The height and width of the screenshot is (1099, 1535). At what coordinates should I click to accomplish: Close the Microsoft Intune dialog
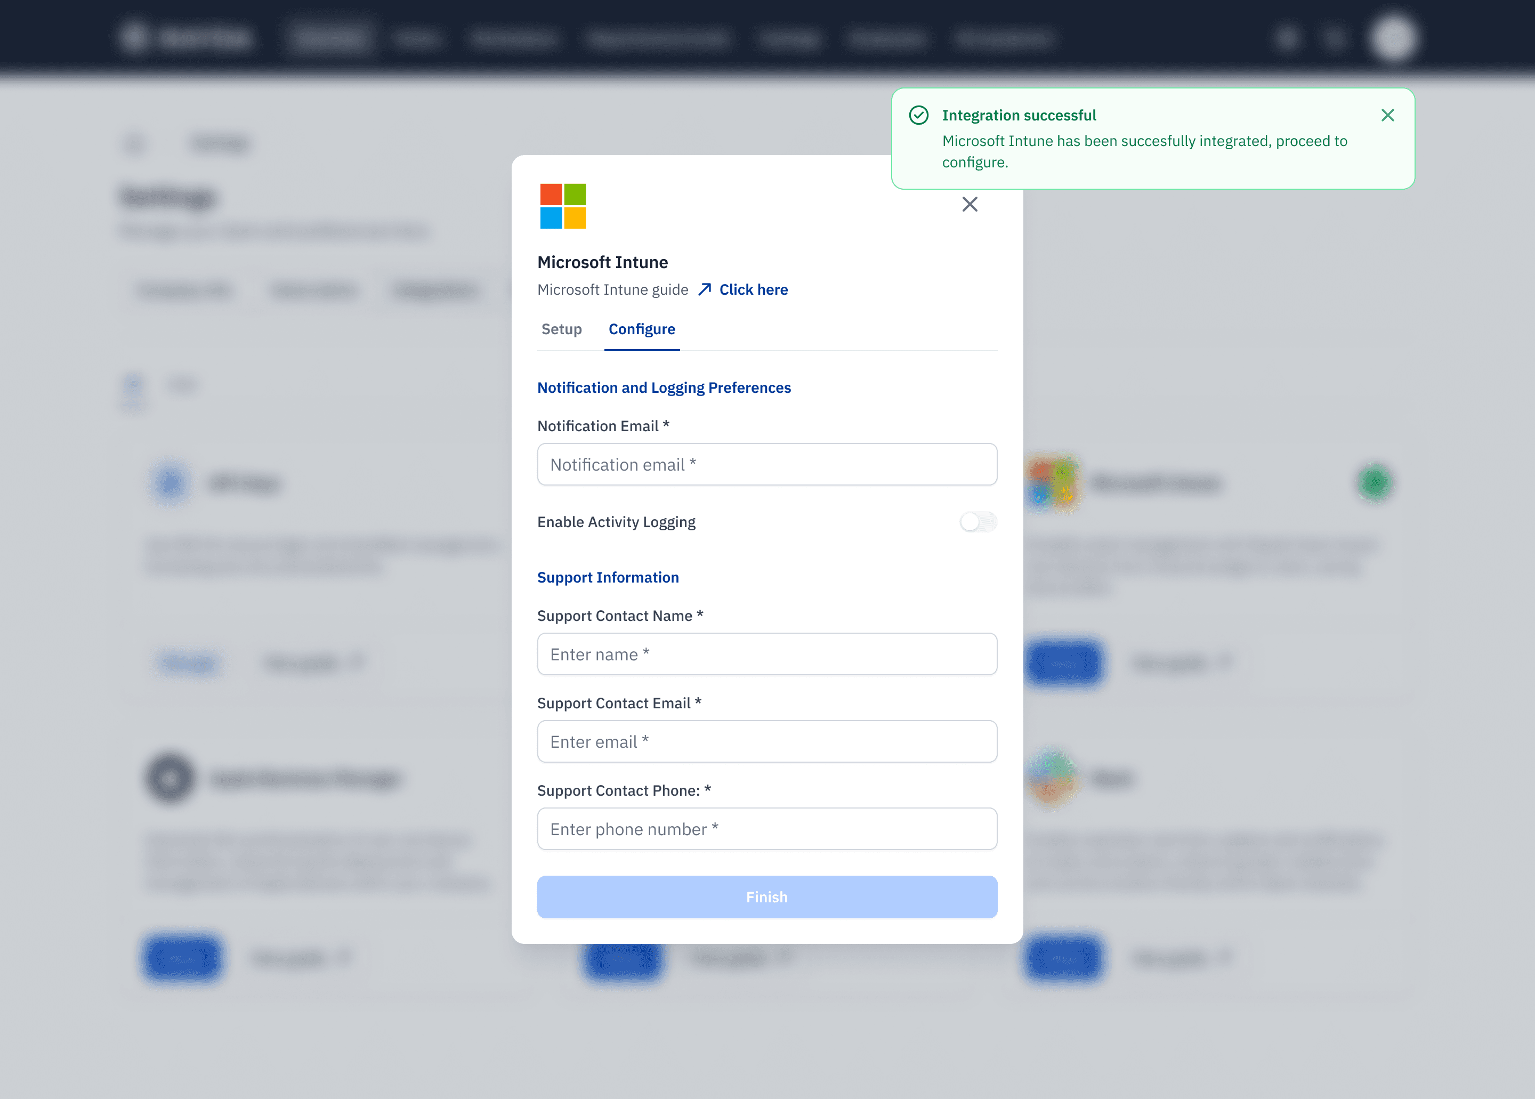[x=969, y=204]
